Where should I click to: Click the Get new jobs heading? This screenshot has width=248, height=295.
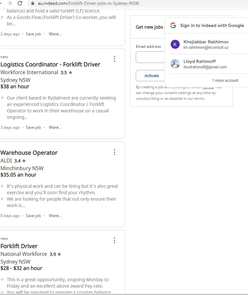(150, 27)
